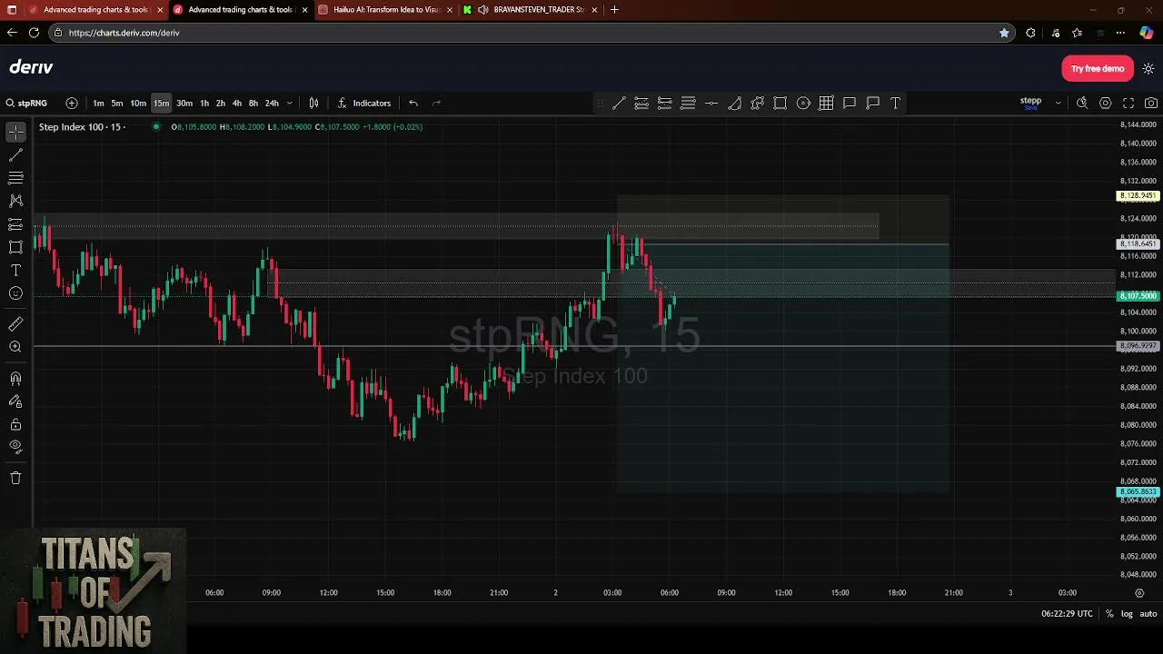Switch to the 24h timeframe

[272, 103]
